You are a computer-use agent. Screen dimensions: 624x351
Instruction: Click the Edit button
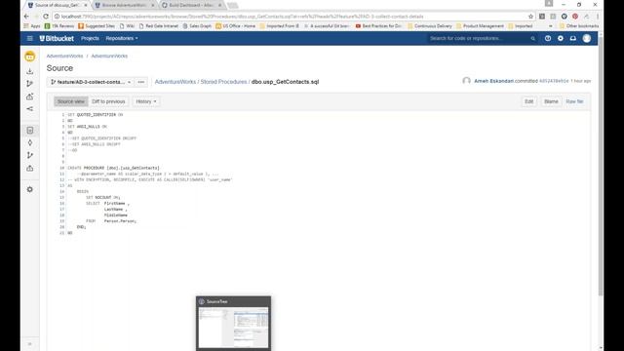coord(528,101)
